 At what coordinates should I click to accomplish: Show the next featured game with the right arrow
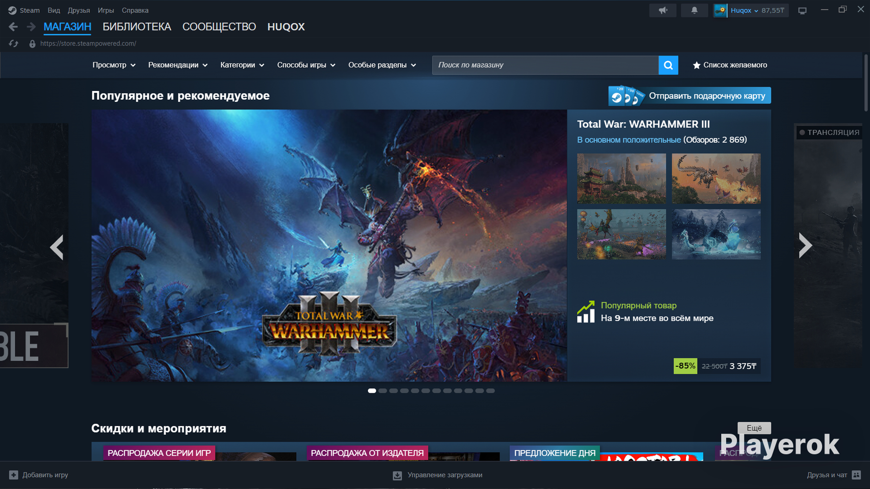(x=805, y=245)
